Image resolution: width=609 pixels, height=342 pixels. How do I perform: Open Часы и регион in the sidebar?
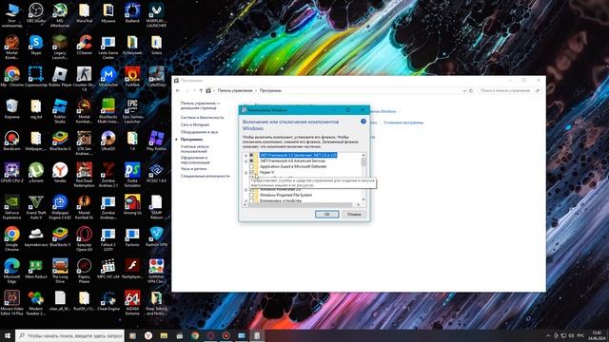pyautogui.click(x=193, y=169)
